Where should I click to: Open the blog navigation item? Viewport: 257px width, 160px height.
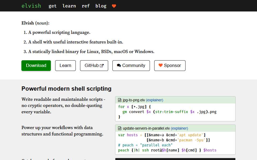101,6
